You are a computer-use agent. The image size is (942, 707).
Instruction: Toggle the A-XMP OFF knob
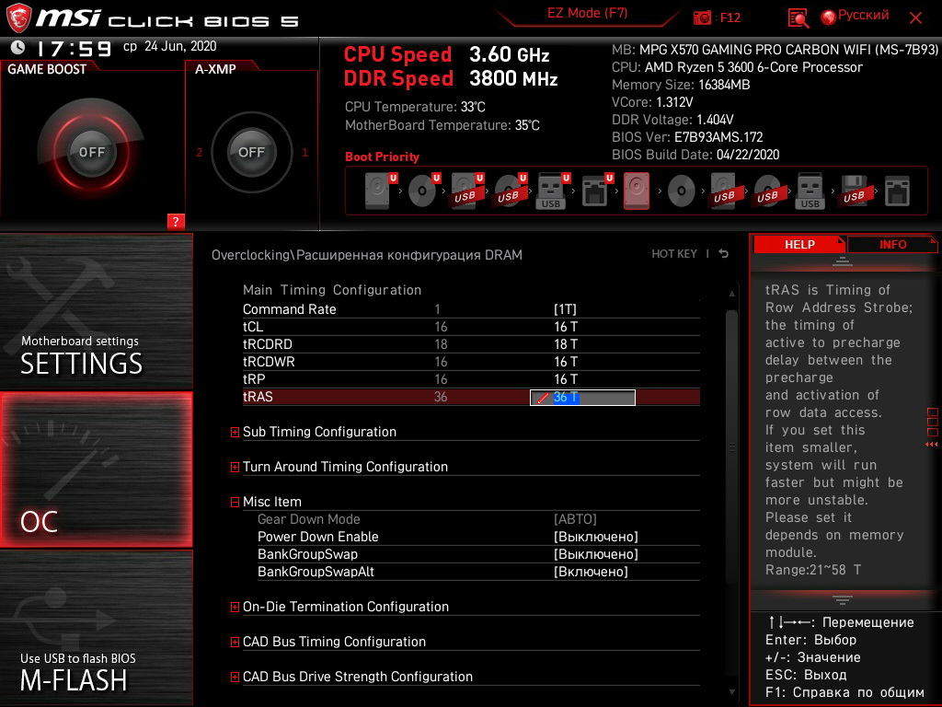[x=251, y=152]
